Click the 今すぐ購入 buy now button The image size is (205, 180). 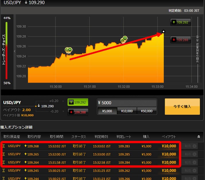182,106
